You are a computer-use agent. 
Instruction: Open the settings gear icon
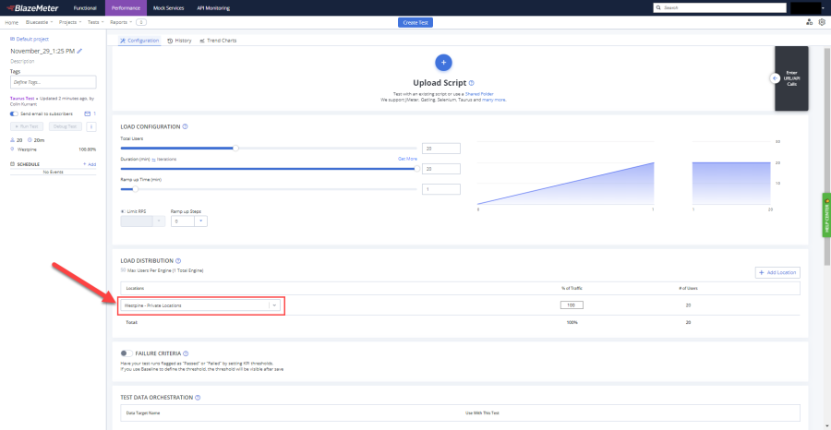pos(822,21)
